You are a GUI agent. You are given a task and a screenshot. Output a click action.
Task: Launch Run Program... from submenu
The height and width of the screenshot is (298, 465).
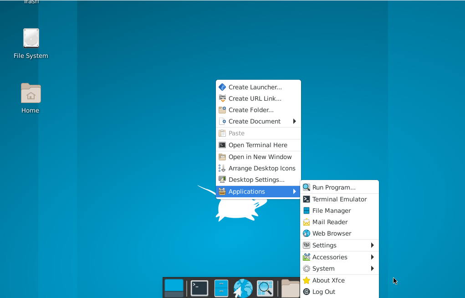(x=340, y=187)
